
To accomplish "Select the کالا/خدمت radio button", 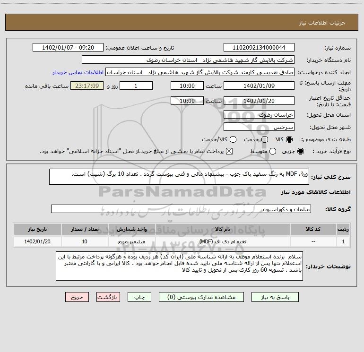I will tap(233, 139).
